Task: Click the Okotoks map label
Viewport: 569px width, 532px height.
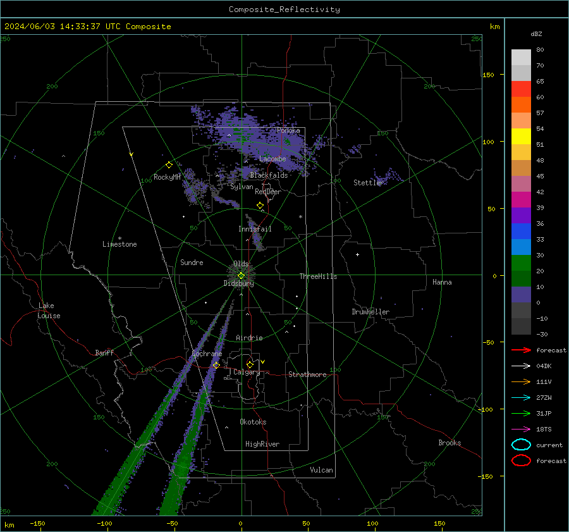Action: (x=253, y=422)
